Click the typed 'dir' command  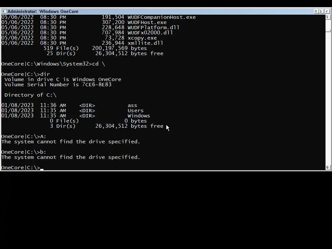point(45,74)
